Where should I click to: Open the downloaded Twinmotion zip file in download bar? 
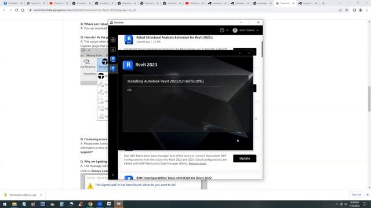tap(20, 195)
